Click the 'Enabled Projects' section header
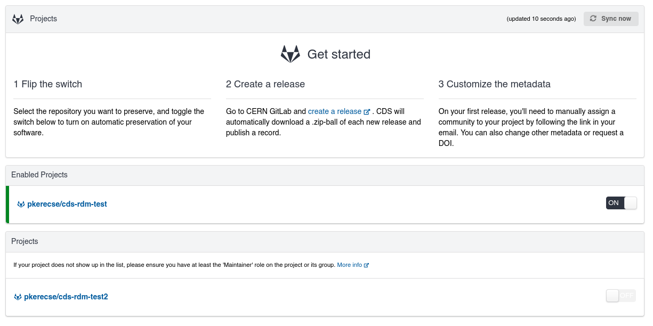Image resolution: width=653 pixels, height=326 pixels. pyautogui.click(x=39, y=175)
